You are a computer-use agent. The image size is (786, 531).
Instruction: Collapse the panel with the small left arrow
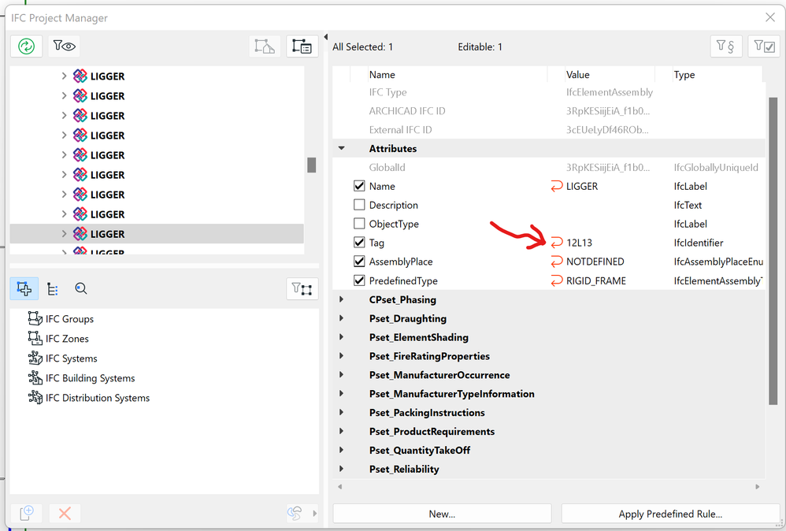(x=326, y=37)
